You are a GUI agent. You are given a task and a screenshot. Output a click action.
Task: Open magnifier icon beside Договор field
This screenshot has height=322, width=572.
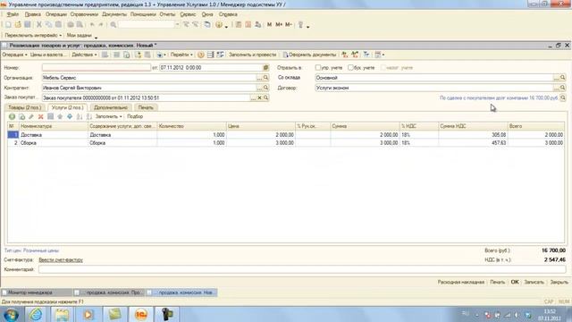(x=562, y=88)
